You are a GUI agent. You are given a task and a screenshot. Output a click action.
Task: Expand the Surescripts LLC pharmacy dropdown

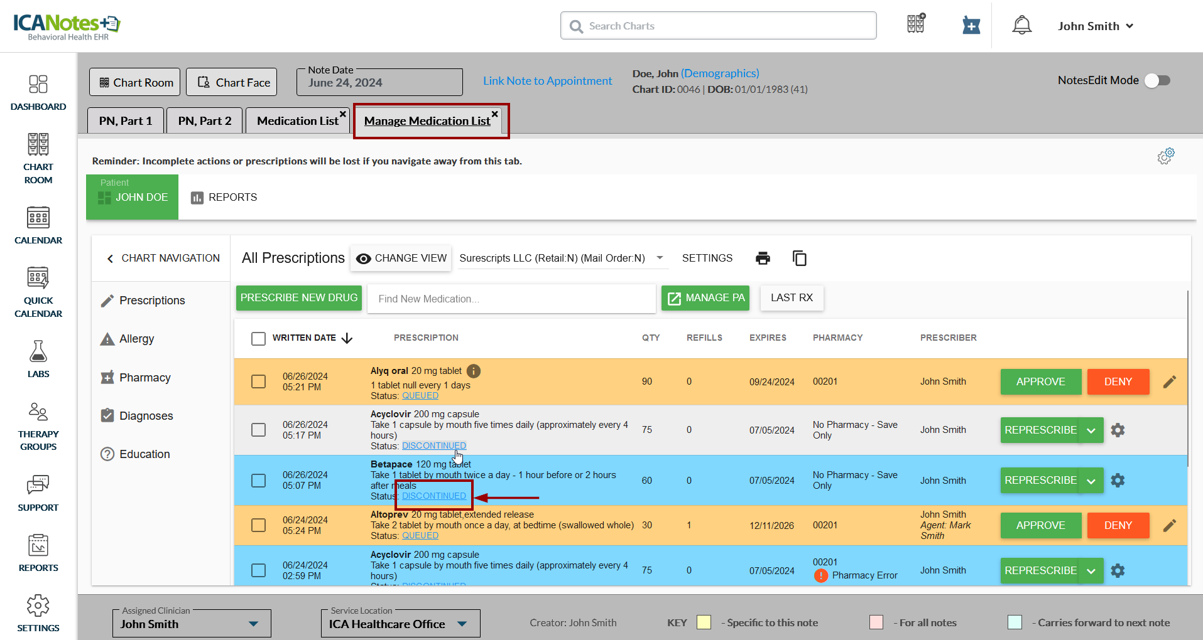[660, 258]
